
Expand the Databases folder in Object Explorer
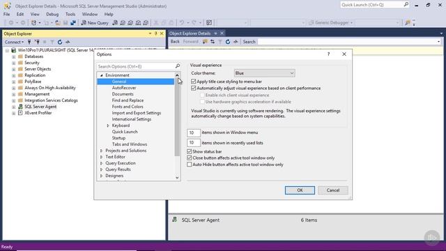click(x=13, y=56)
